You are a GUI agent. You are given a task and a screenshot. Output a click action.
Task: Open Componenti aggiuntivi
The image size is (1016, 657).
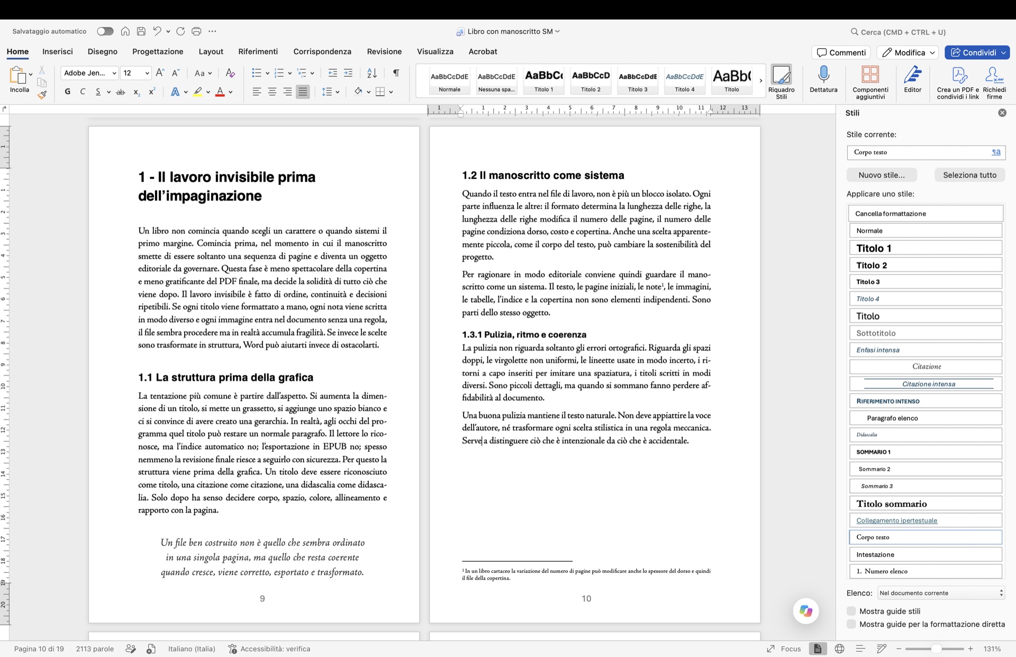tap(870, 82)
